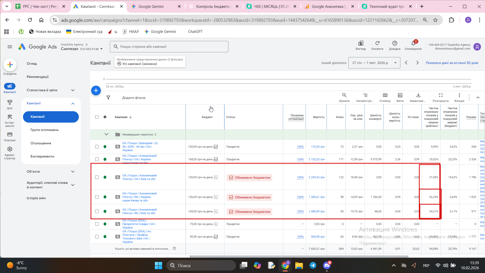Open Групи оголошень in side menu

[44, 130]
